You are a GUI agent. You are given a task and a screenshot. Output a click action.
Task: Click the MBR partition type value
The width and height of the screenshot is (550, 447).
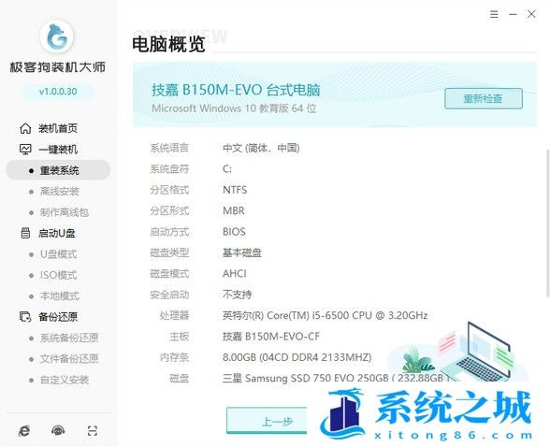233,210
